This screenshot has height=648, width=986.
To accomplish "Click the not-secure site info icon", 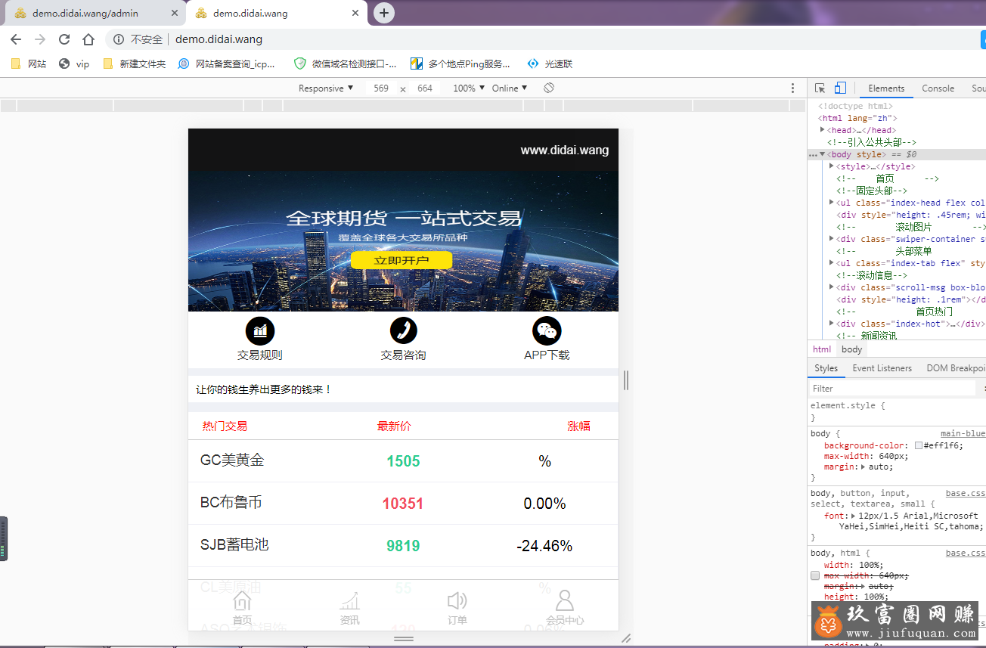I will [x=119, y=39].
